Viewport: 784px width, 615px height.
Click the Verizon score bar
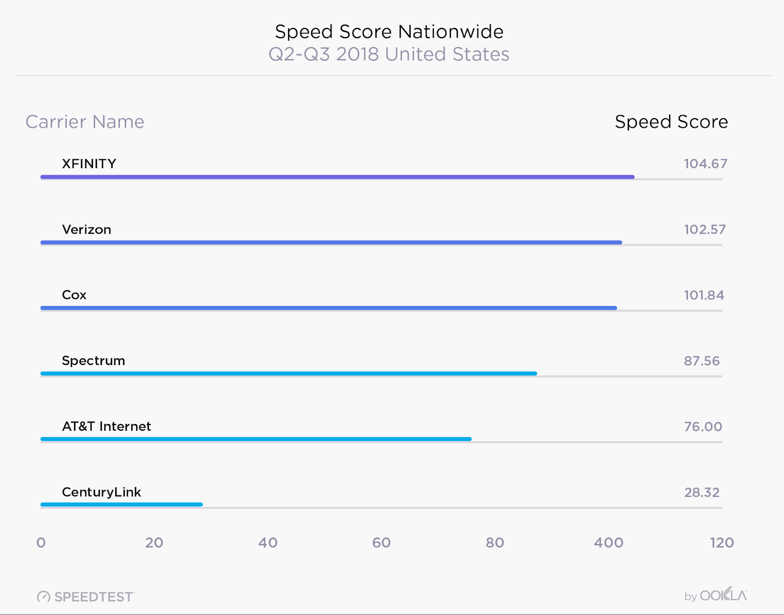[331, 243]
